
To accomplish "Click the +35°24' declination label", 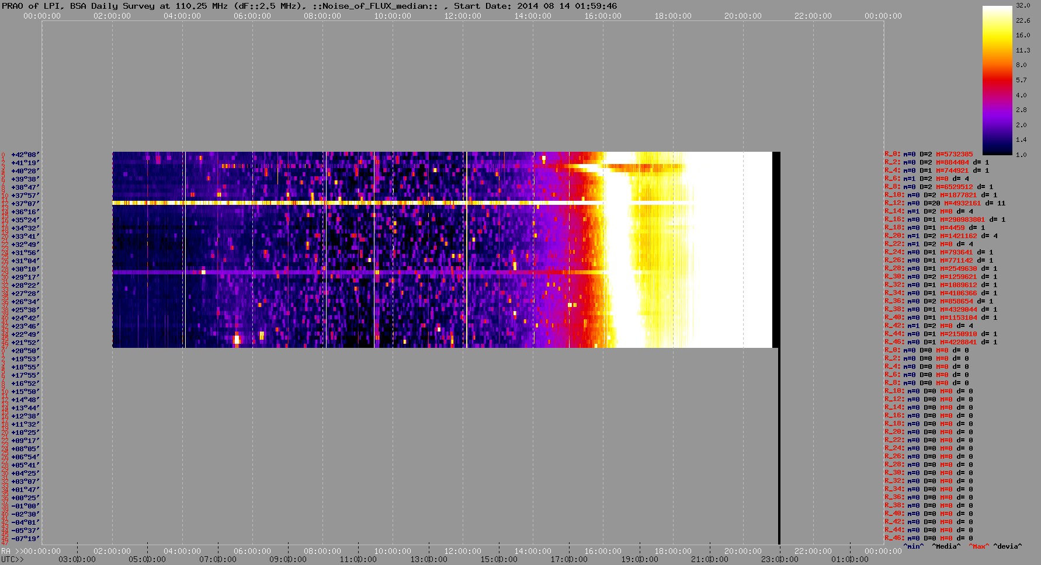I will pos(25,220).
